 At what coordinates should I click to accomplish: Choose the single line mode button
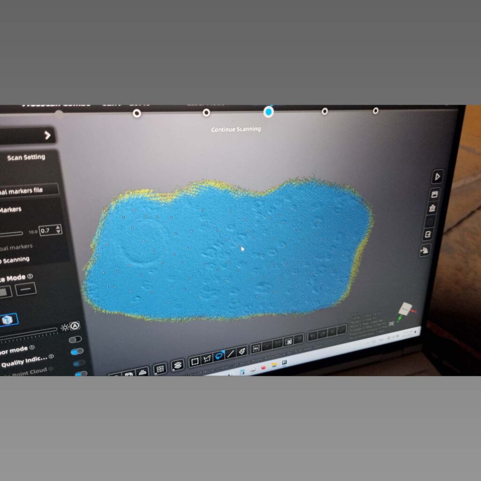[x=26, y=289]
